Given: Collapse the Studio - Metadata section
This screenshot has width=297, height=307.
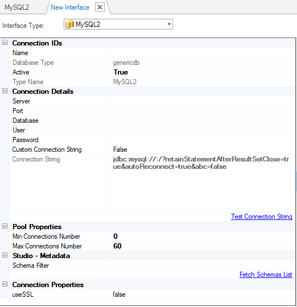Looking at the screenshot, I should pyautogui.click(x=5, y=255).
